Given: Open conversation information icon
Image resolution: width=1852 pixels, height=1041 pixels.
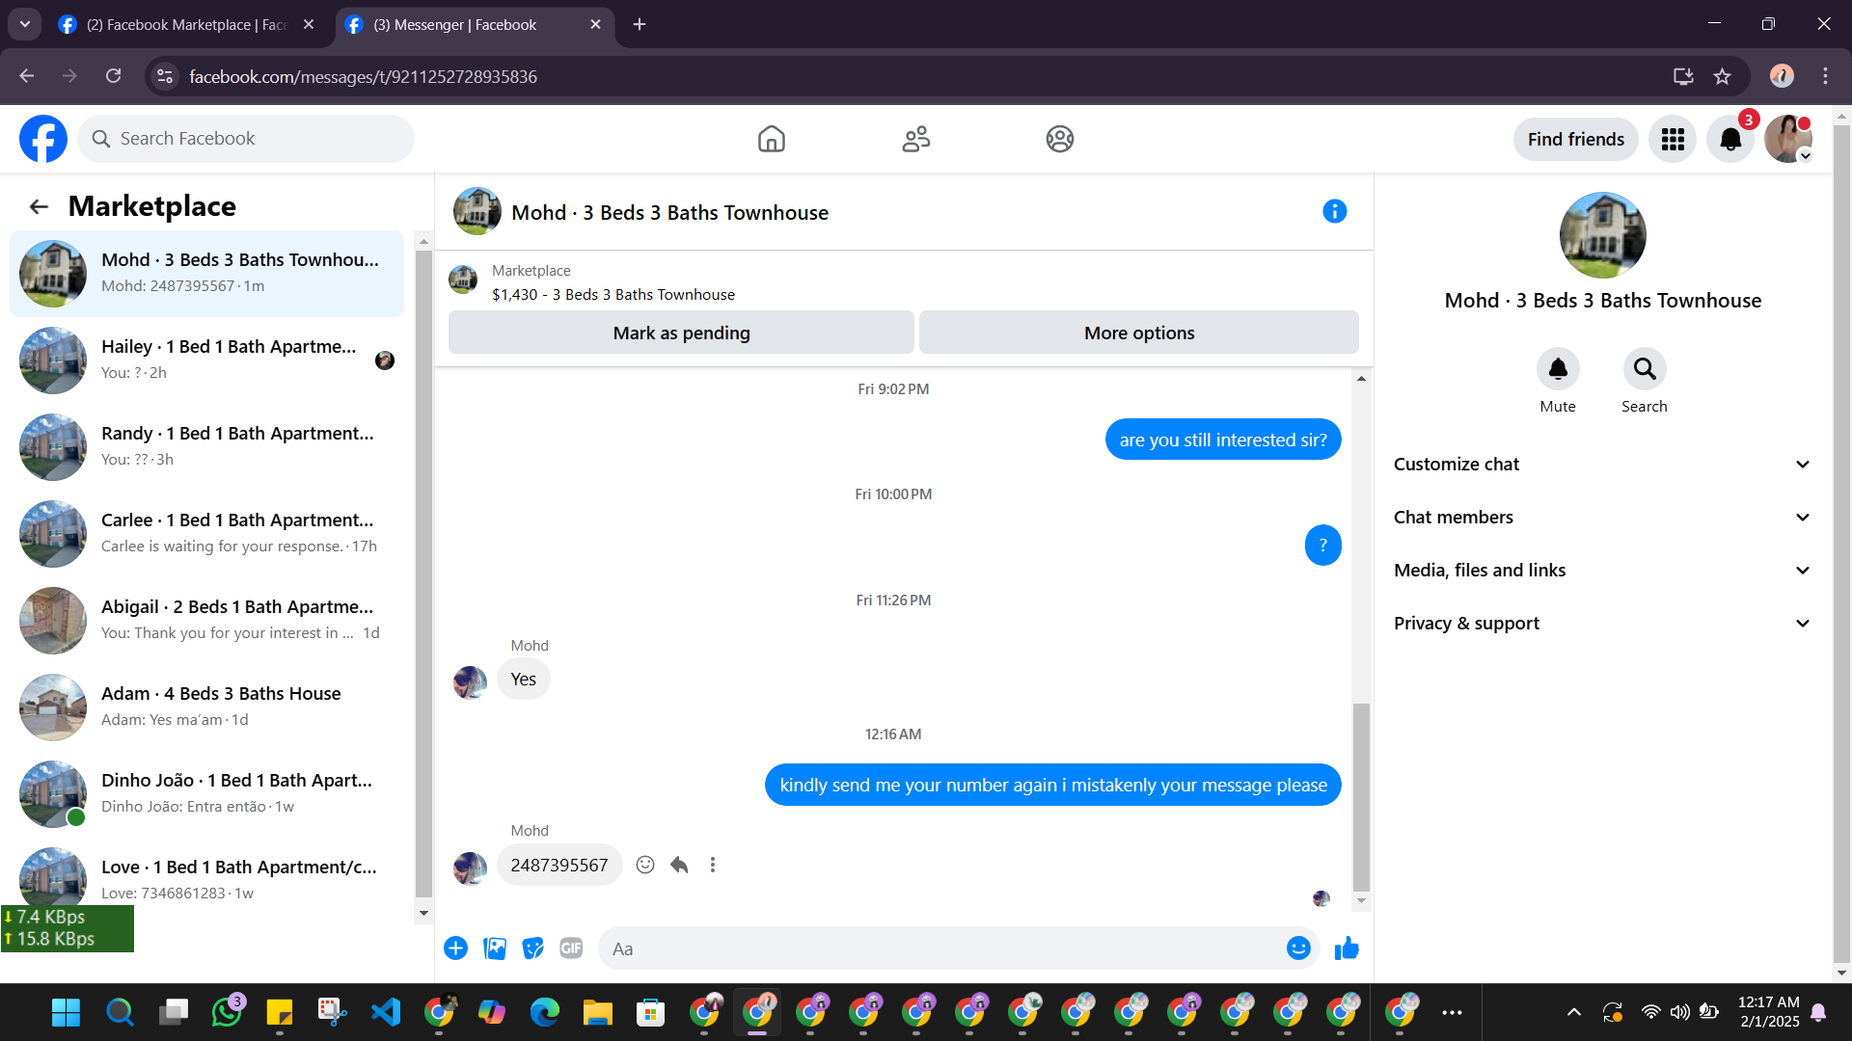Looking at the screenshot, I should point(1334,211).
